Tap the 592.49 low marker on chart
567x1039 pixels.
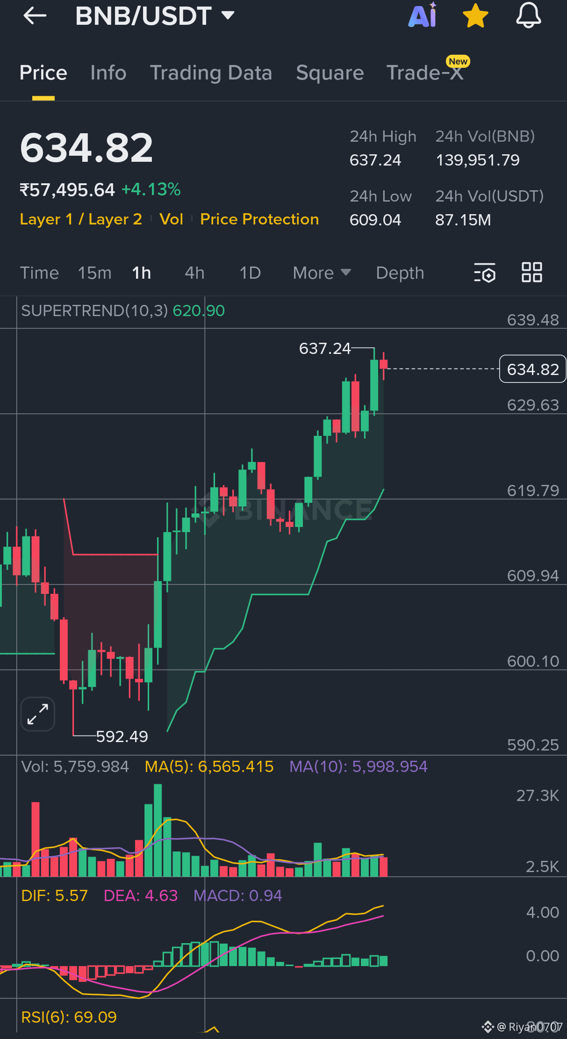point(122,736)
